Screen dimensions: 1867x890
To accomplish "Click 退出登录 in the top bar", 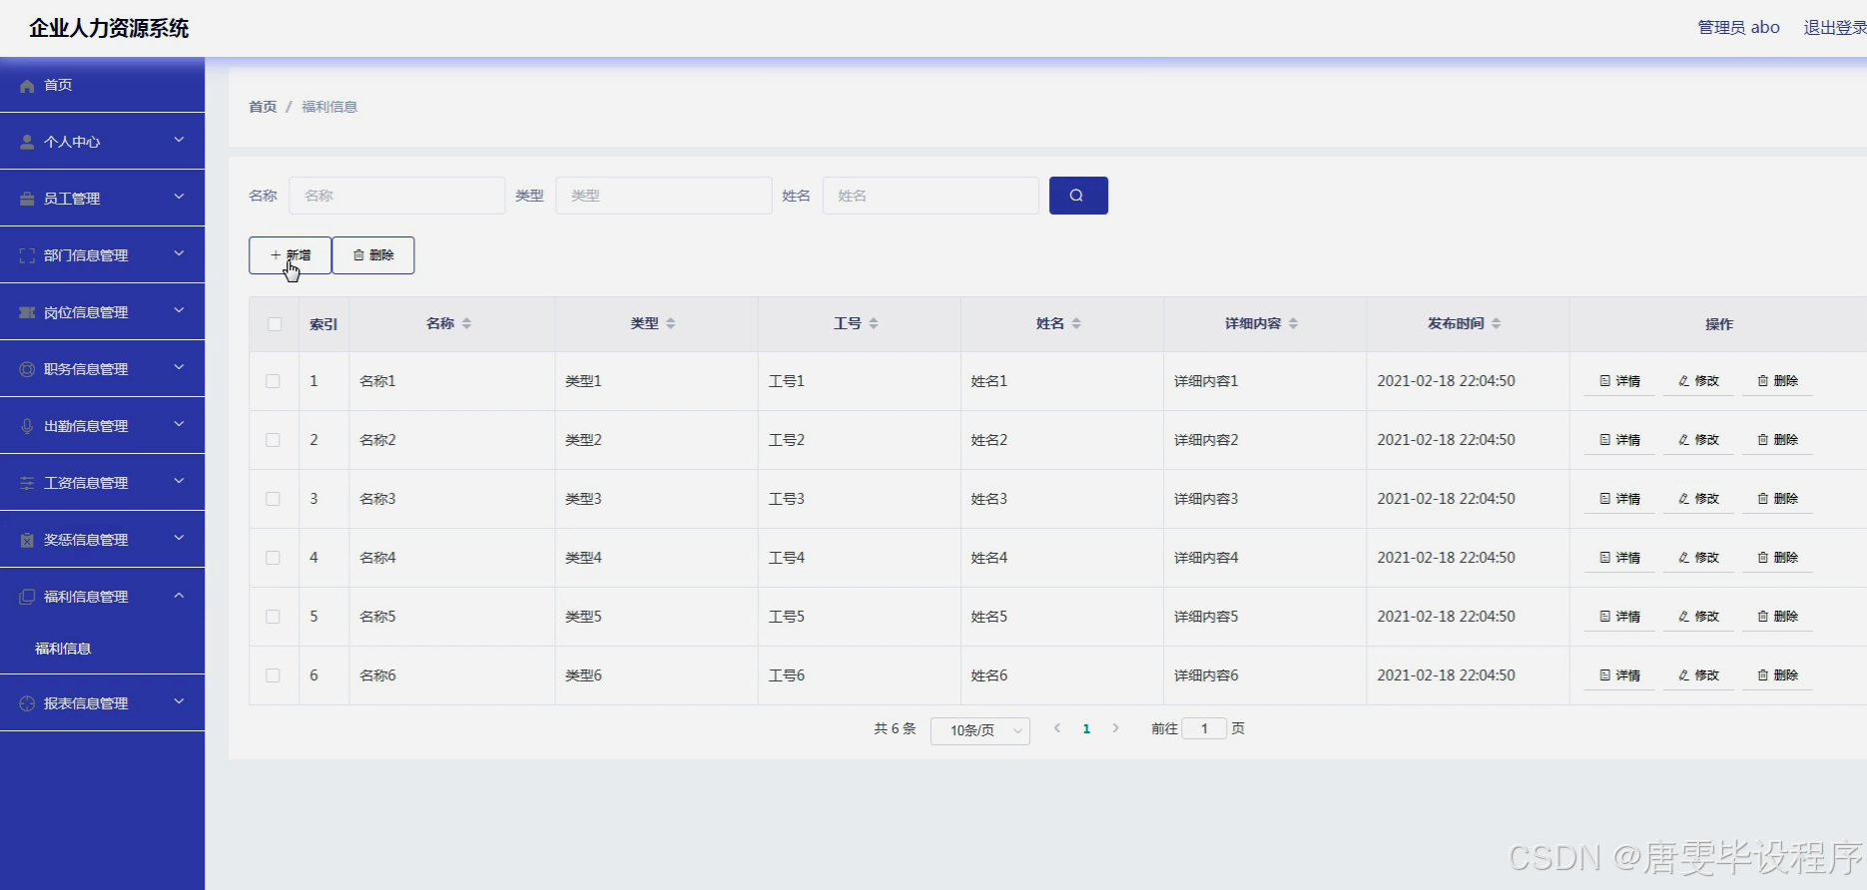I will pos(1834,27).
